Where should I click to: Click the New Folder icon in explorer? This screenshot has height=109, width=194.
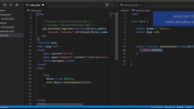click(x=5, y=5)
